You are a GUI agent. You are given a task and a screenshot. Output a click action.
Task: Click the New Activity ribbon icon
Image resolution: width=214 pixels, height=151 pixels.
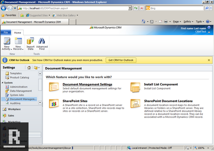[x=7, y=41]
